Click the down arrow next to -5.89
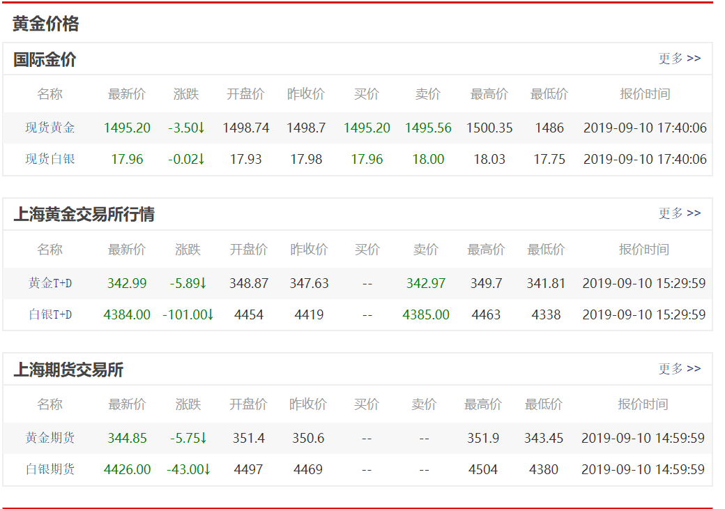Screen dimensions: 725x509 (203, 284)
